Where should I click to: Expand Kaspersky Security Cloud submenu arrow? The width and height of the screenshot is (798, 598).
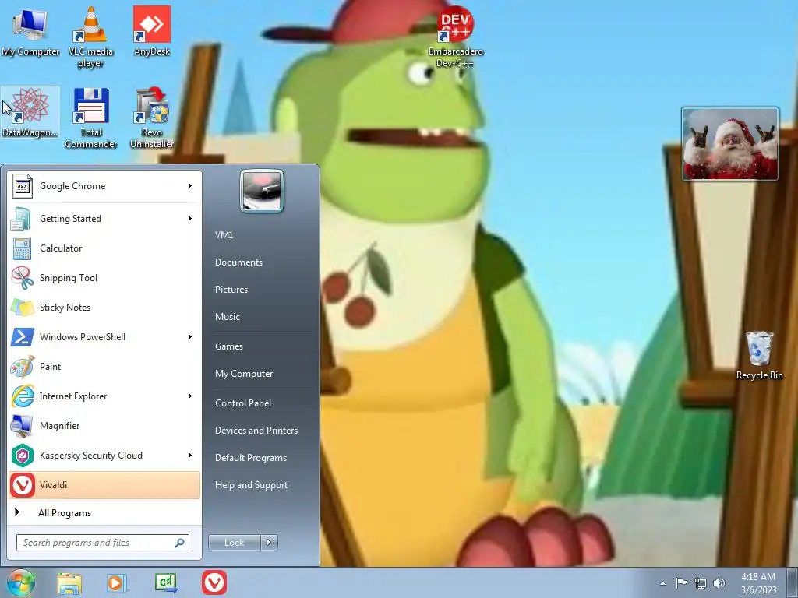tap(190, 456)
